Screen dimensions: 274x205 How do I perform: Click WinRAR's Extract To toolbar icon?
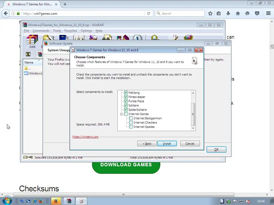pos(48,37)
